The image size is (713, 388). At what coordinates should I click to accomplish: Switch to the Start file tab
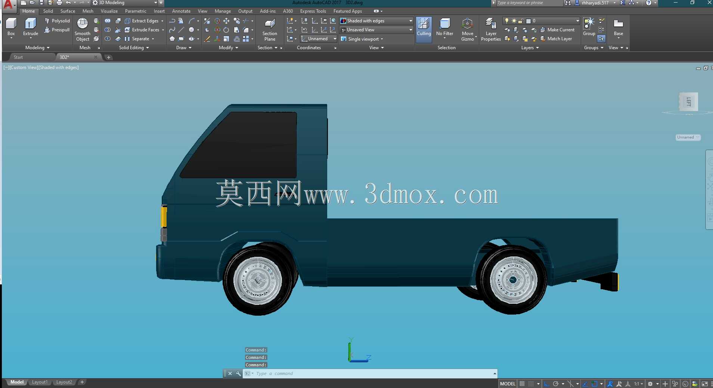18,57
